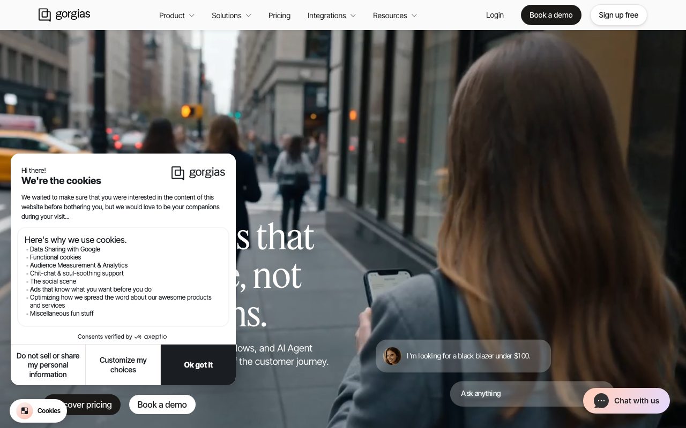Click the Cookies widget icon
The width and height of the screenshot is (686, 428).
25,411
